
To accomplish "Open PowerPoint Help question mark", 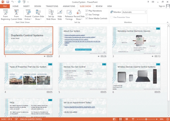I will [148, 2].
